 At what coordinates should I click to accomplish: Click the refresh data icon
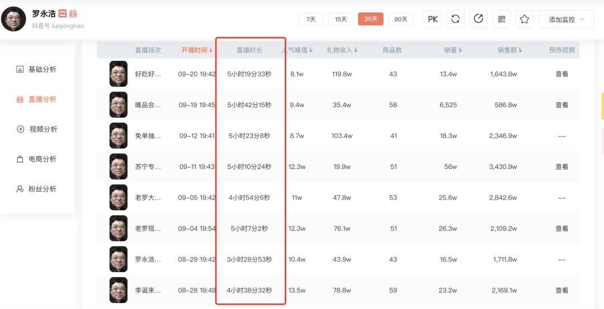pyautogui.click(x=455, y=19)
